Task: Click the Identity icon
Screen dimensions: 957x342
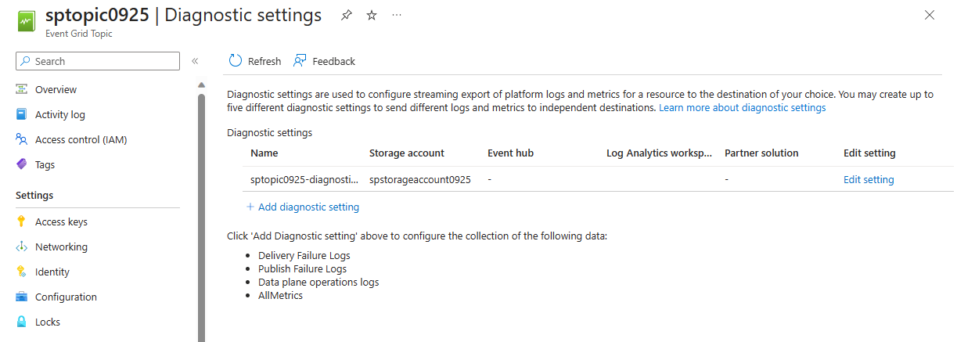Action: pyautogui.click(x=22, y=272)
